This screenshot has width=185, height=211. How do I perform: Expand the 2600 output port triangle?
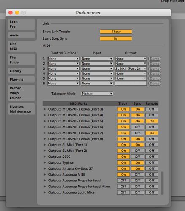(45, 157)
